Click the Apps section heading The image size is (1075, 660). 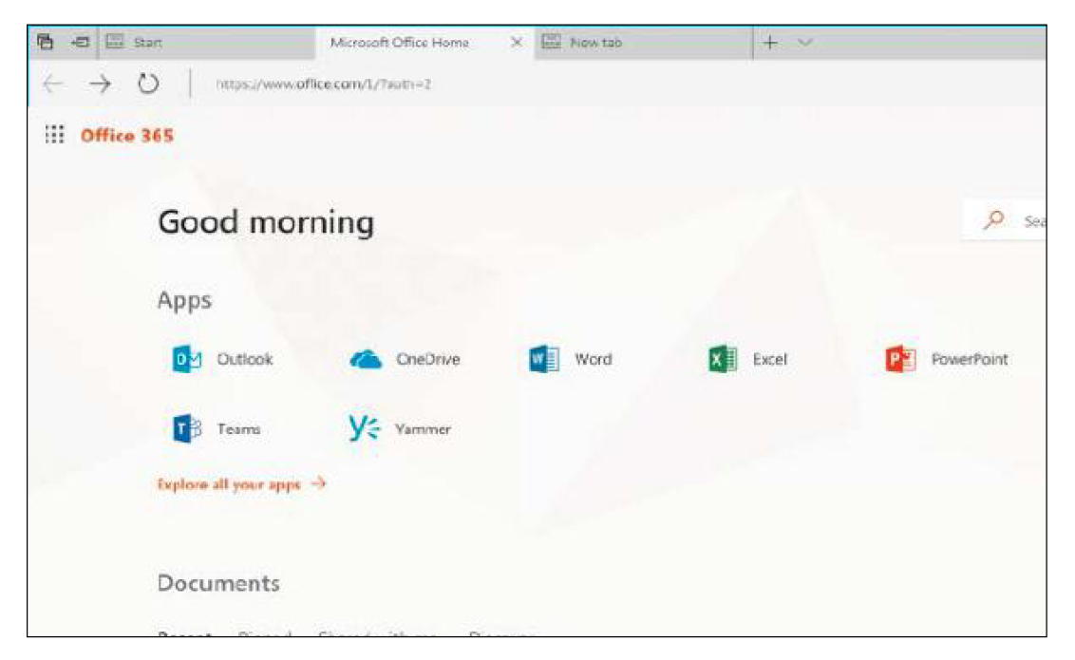(x=184, y=300)
